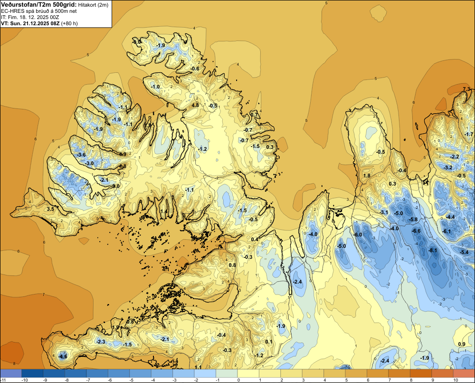Viewport: 475px width, 383px height.
Task: Click the '7.3' temperature value on map
Action: click(466, 89)
